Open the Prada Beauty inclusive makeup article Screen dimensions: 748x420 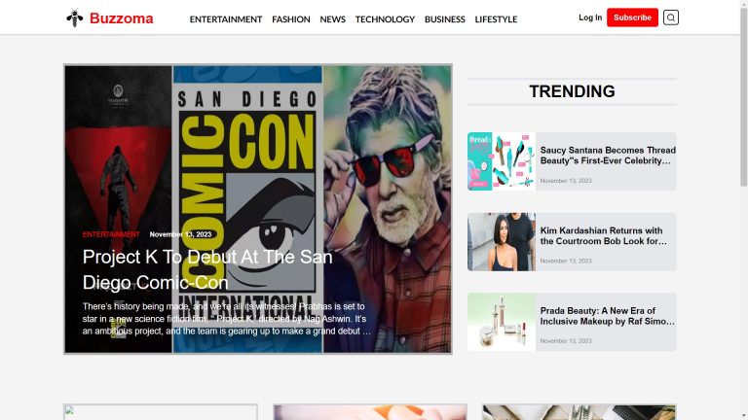pos(607,316)
